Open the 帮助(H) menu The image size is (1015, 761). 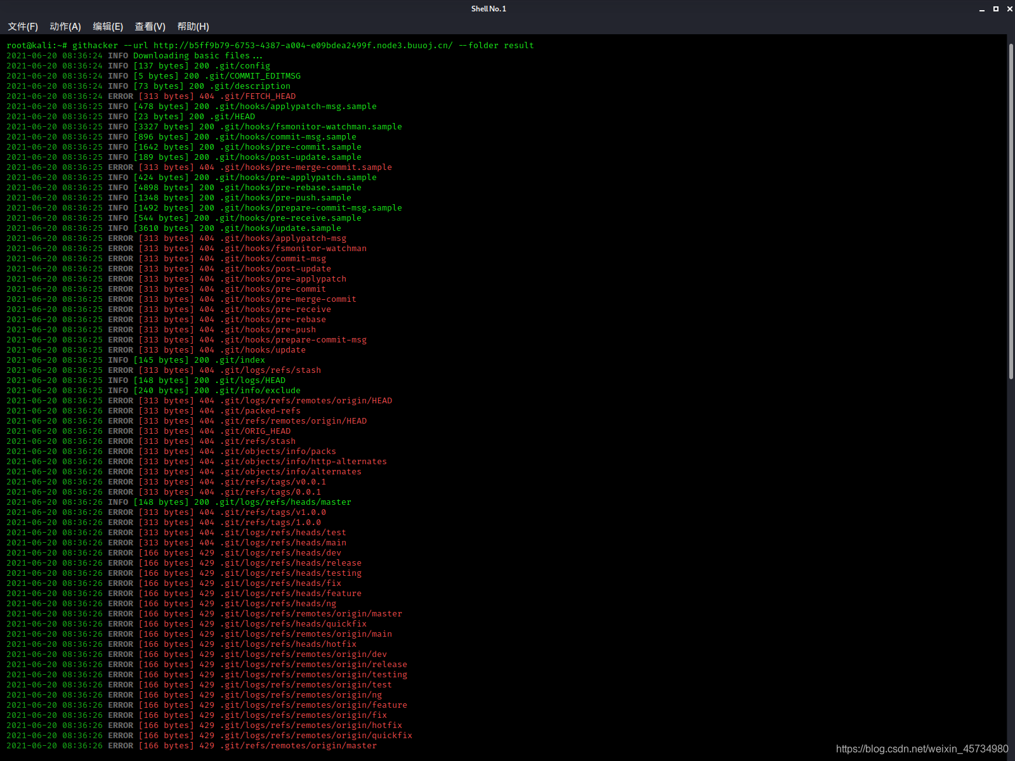pyautogui.click(x=193, y=26)
